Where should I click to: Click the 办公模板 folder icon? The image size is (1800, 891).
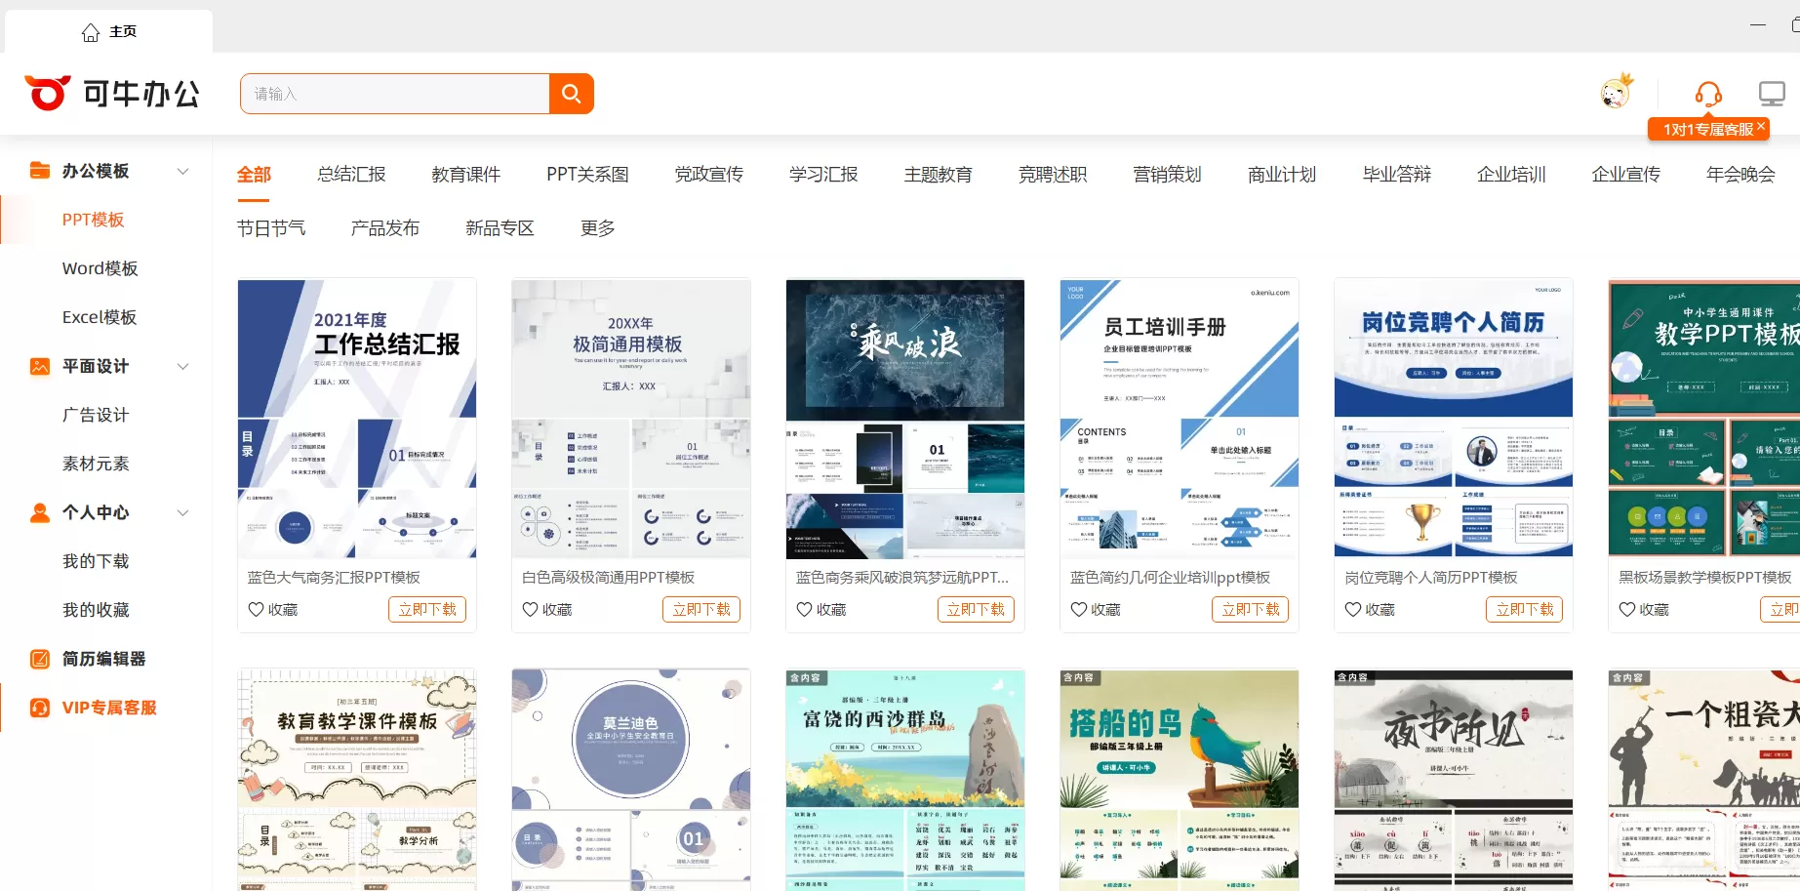point(40,171)
